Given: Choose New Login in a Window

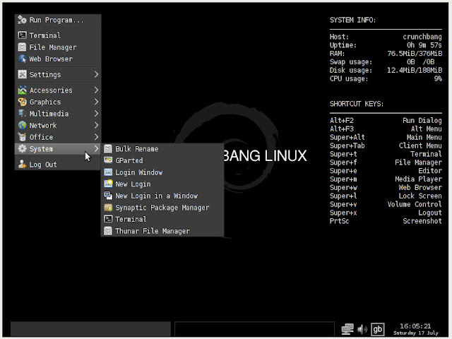Looking at the screenshot, I should [x=162, y=196].
